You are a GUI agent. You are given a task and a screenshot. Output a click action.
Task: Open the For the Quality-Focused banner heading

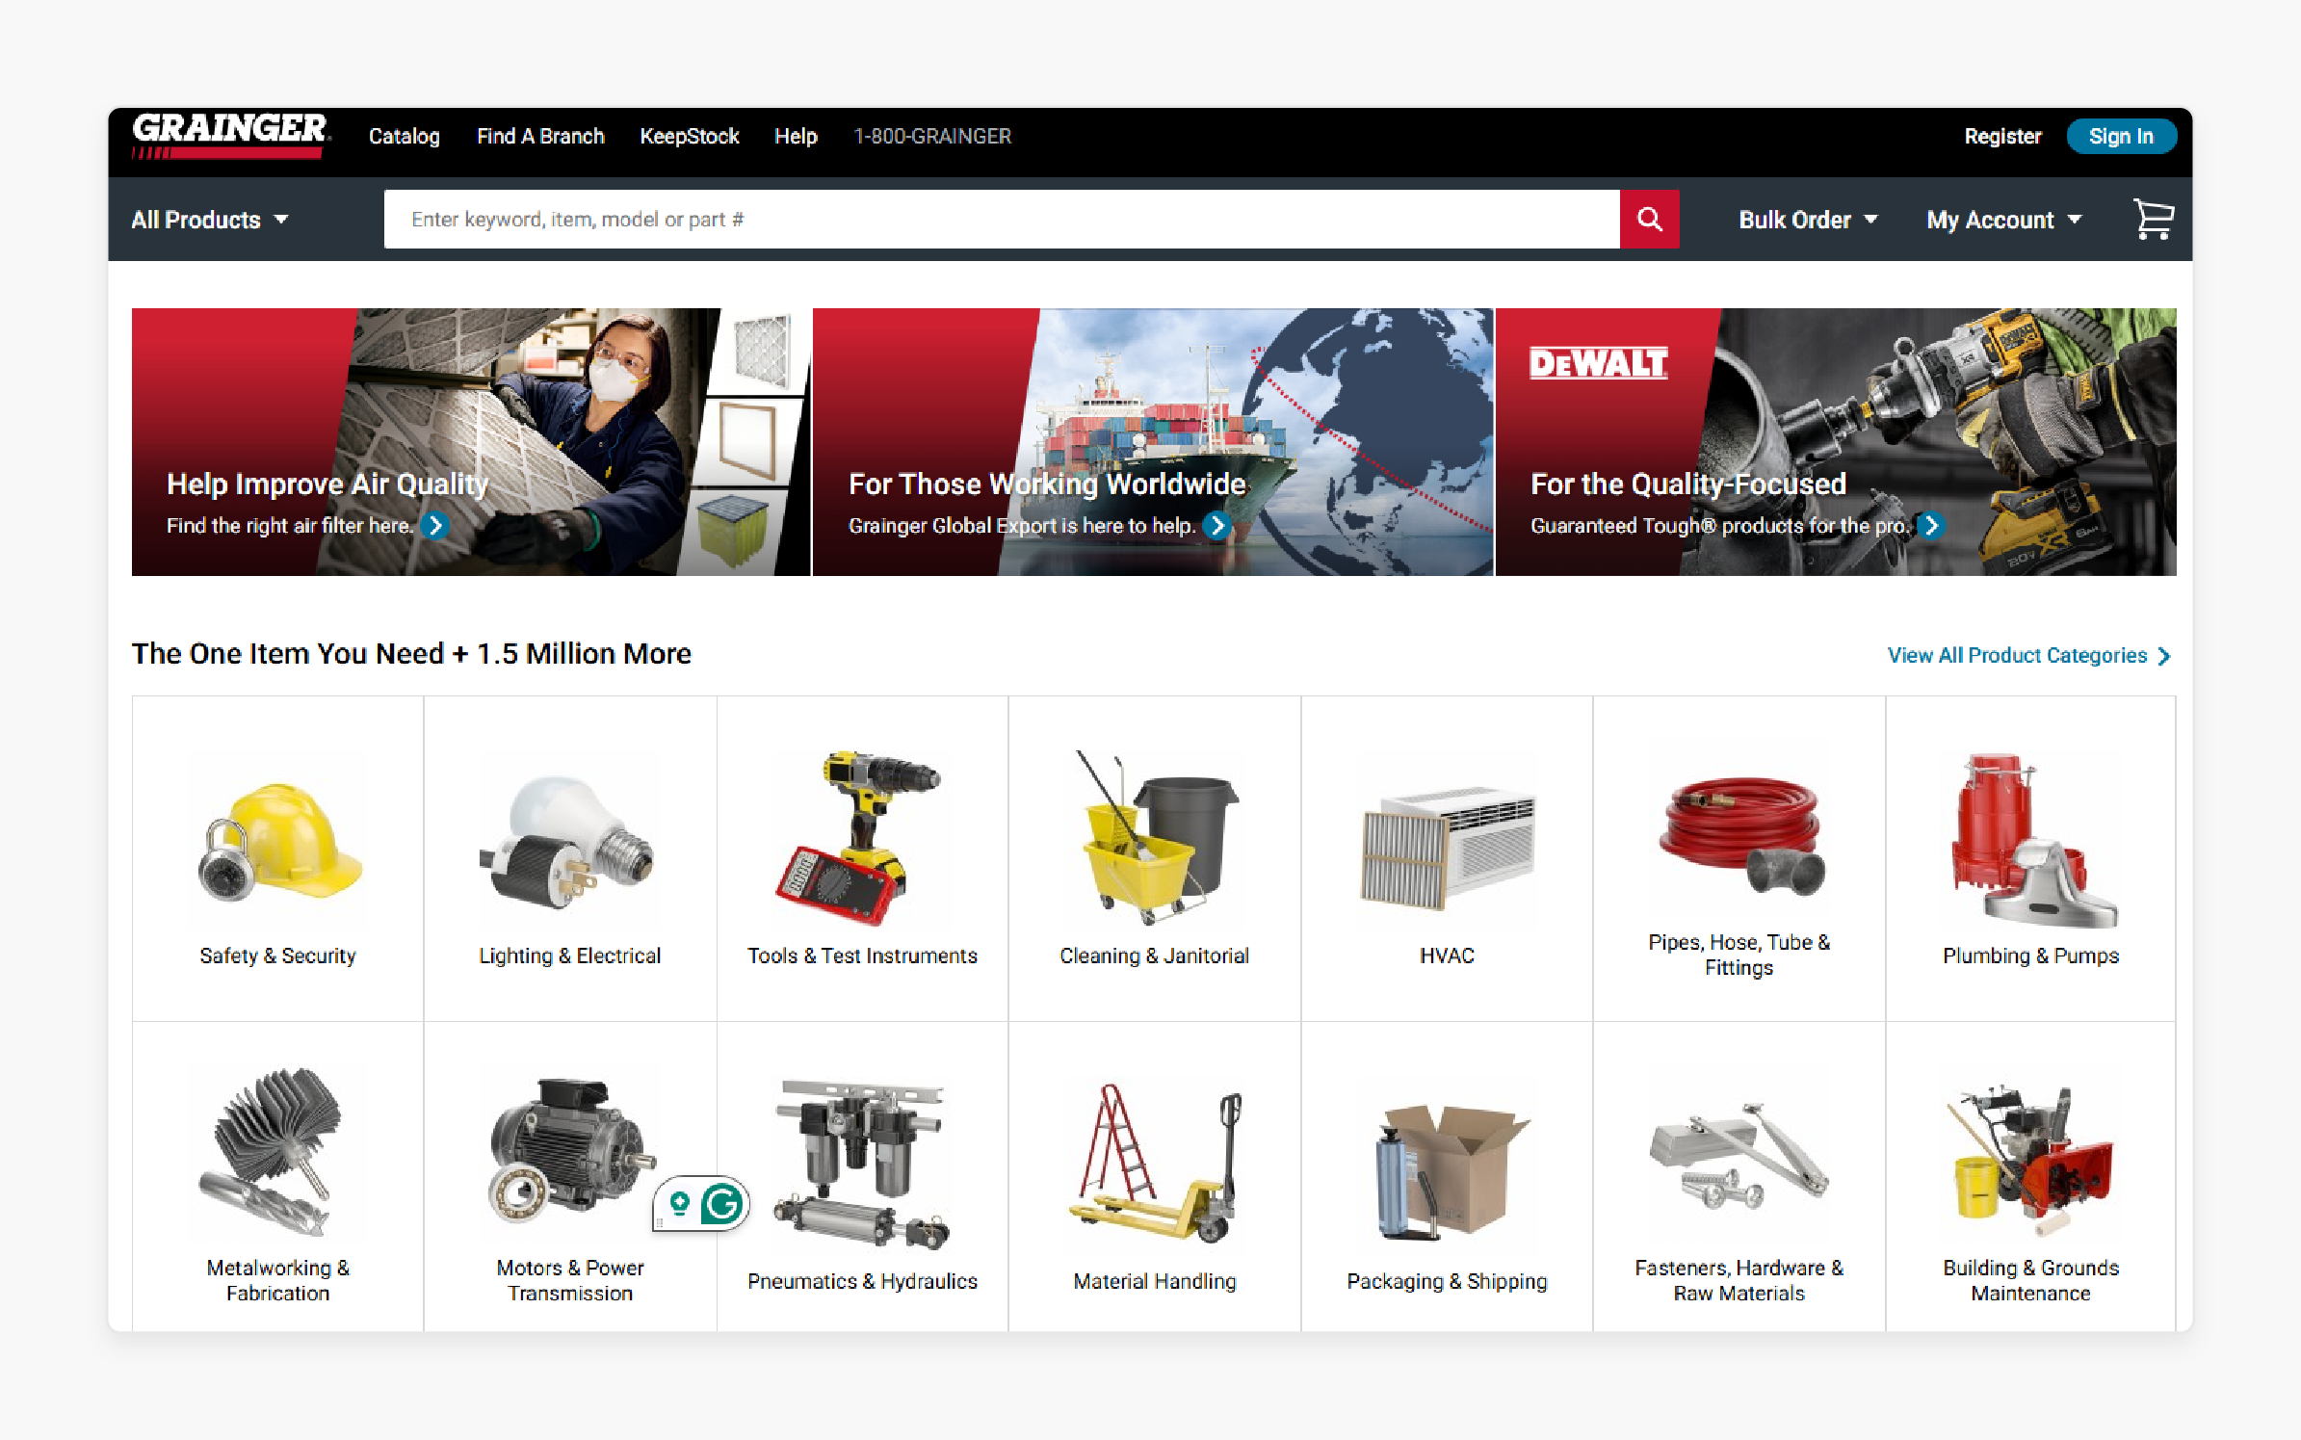tap(1688, 484)
